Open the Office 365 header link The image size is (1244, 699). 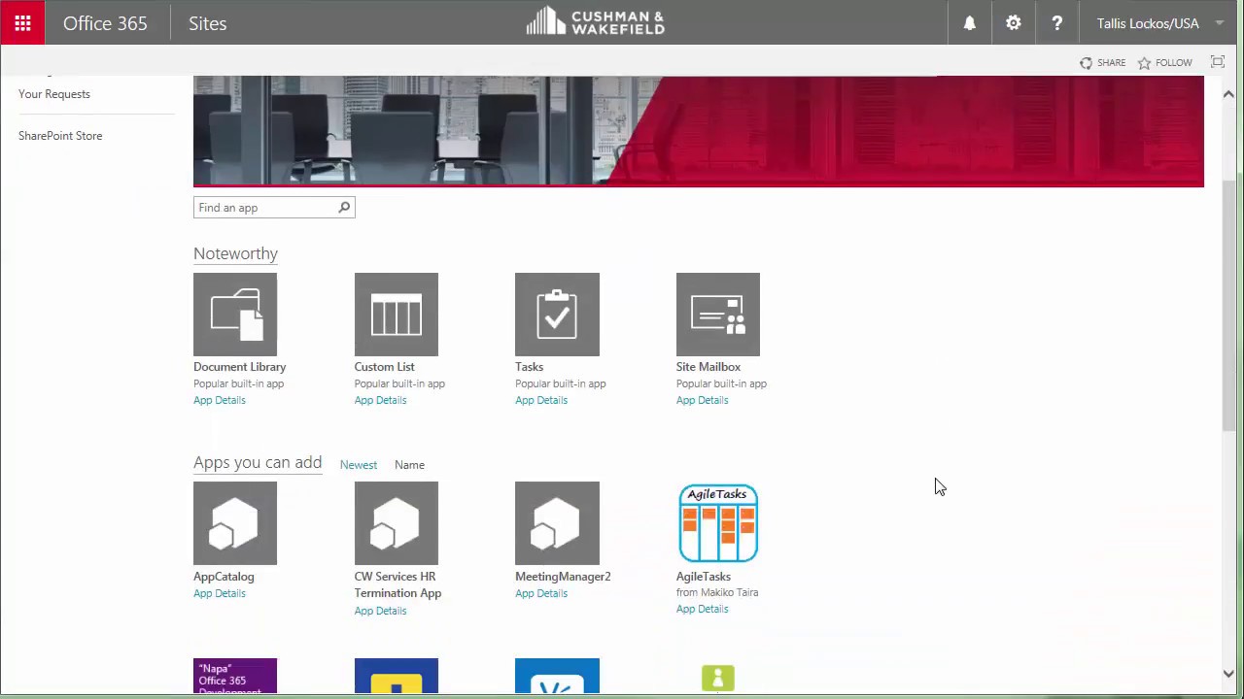105,22
